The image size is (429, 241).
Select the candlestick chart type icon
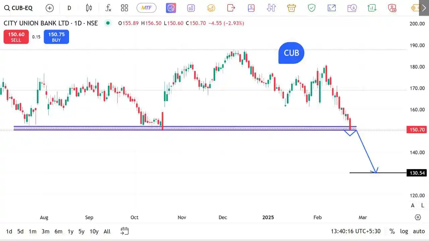[x=89, y=8]
